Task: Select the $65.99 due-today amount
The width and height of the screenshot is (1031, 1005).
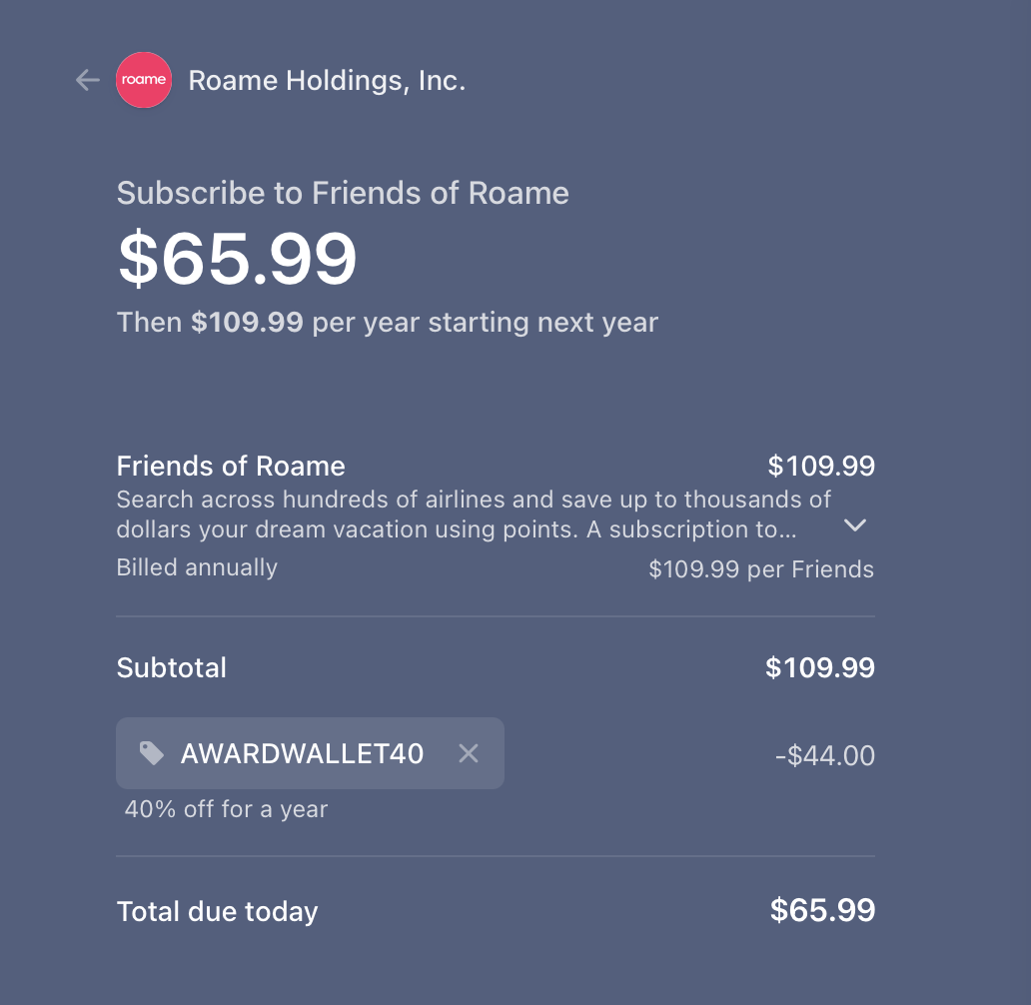Action: (x=820, y=910)
